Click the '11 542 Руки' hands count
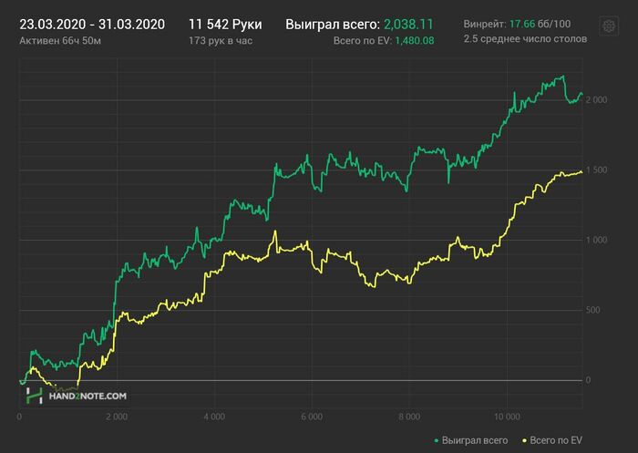638x453 pixels. click(x=225, y=25)
